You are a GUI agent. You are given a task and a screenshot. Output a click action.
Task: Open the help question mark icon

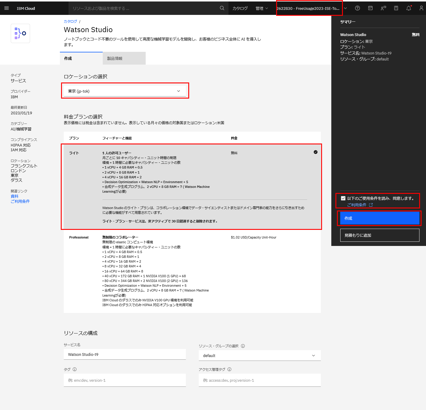pyautogui.click(x=357, y=8)
